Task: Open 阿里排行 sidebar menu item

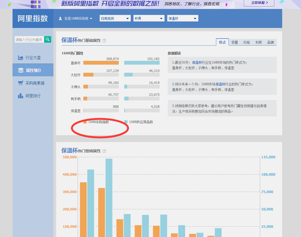Action: click(33, 96)
